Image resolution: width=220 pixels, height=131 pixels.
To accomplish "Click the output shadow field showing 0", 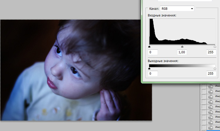I will click(x=153, y=74).
